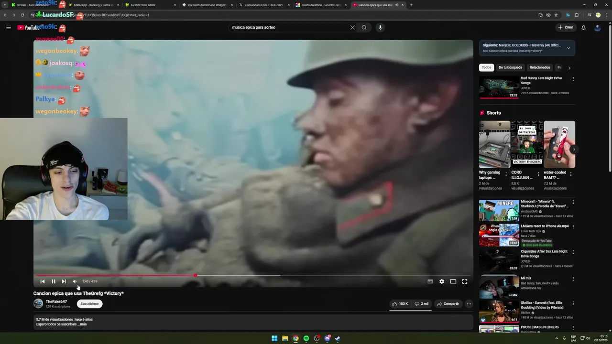Viewport: 612px width, 344px height.
Task: Pause the video with the pause button
Action: click(54, 281)
